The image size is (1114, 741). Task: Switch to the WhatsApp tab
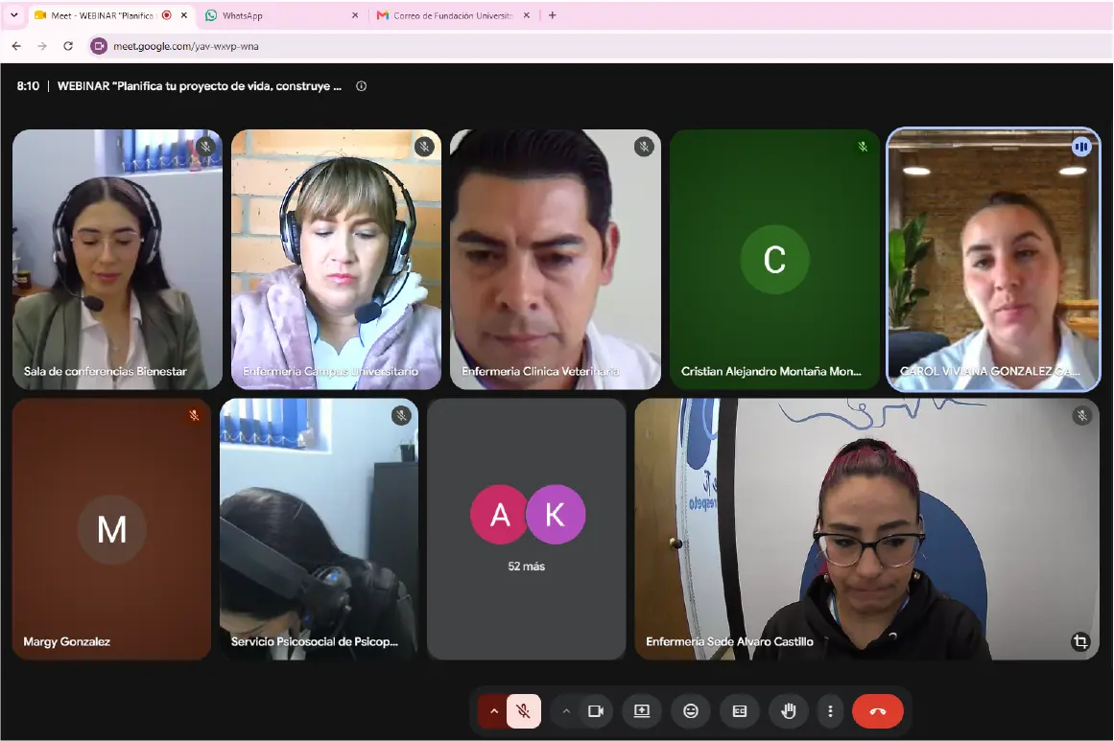point(281,15)
